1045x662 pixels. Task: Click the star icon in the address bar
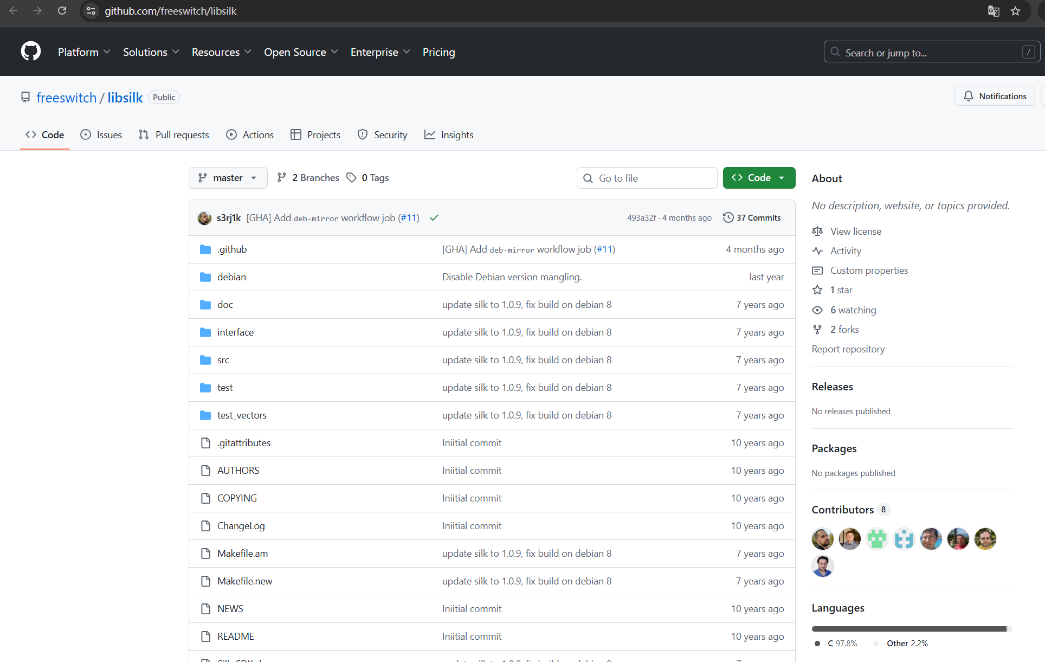pyautogui.click(x=1015, y=11)
